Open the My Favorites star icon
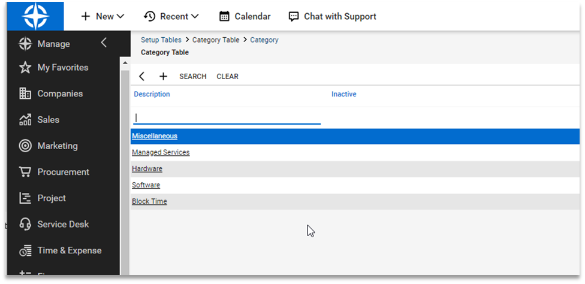Viewport: 585px width, 284px height. coord(25,68)
